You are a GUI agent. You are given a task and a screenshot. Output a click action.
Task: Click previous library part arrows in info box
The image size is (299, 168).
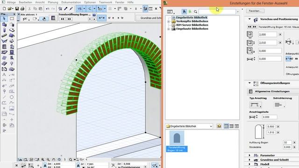[63, 19]
